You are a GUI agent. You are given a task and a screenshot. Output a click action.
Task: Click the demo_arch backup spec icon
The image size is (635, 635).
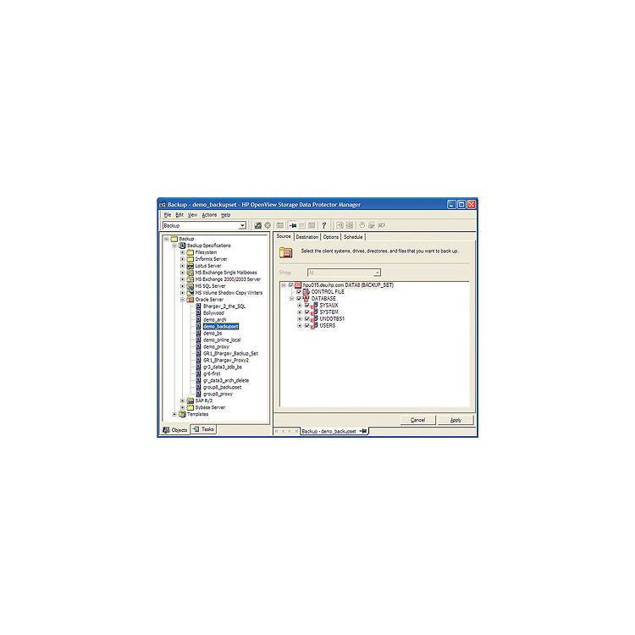[198, 320]
